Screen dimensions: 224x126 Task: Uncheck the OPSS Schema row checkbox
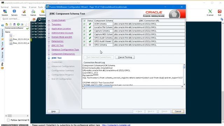(84, 45)
